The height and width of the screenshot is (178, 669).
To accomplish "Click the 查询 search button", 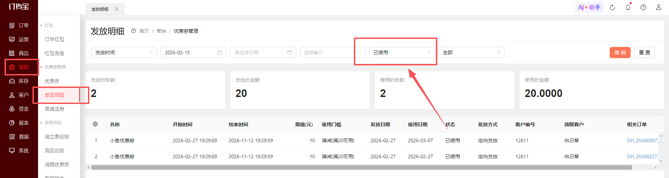I will click(620, 52).
